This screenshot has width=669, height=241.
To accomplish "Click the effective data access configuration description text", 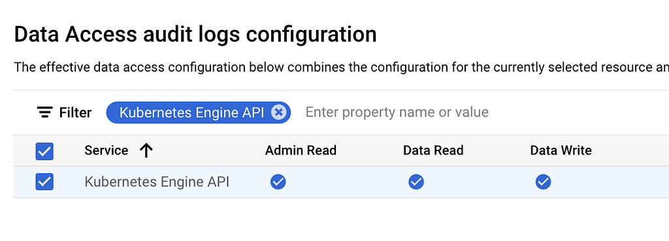I will [x=341, y=67].
